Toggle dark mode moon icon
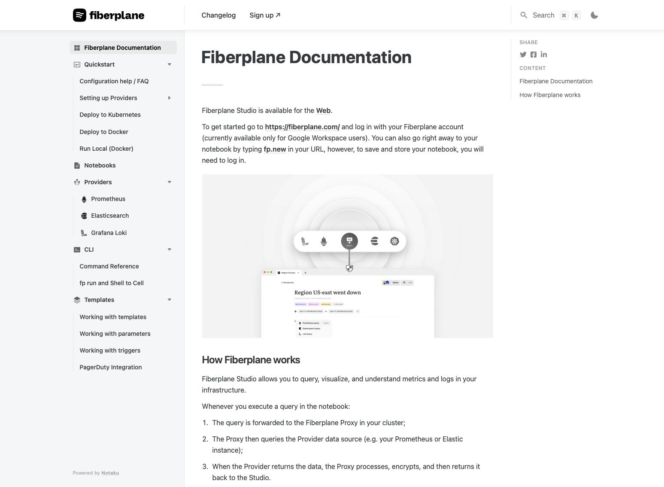The width and height of the screenshot is (664, 487). coord(594,15)
